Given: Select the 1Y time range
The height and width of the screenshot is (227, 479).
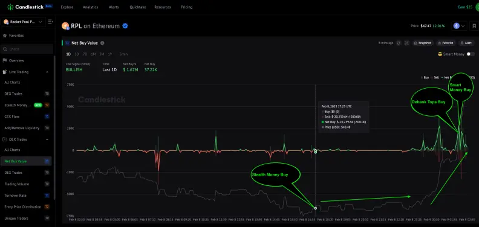Looking at the screenshot, I should 109,54.
